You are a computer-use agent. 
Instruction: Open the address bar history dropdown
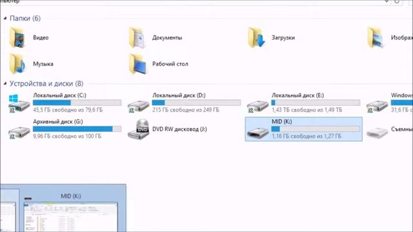(x=387, y=1)
